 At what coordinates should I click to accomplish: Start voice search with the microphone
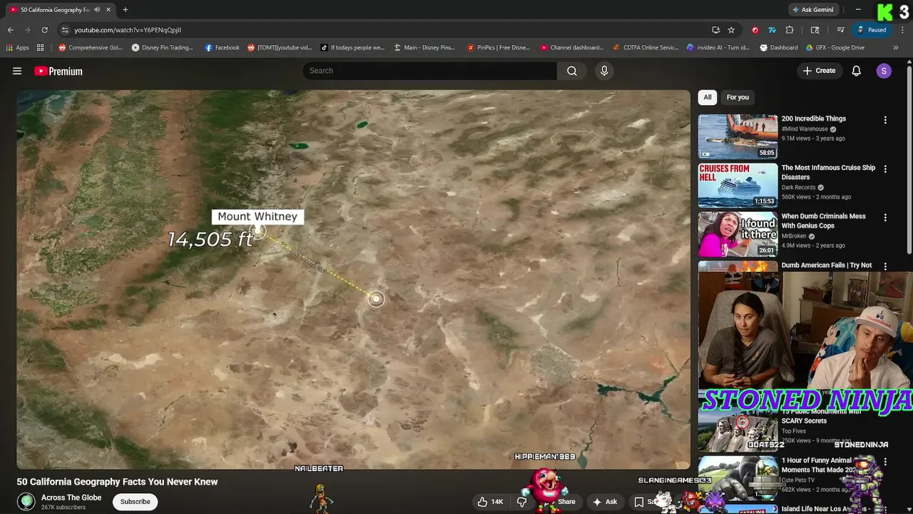point(604,71)
